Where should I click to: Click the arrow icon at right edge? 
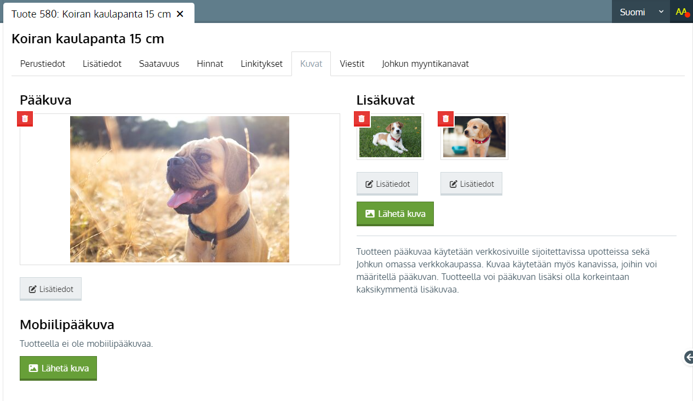coord(689,357)
